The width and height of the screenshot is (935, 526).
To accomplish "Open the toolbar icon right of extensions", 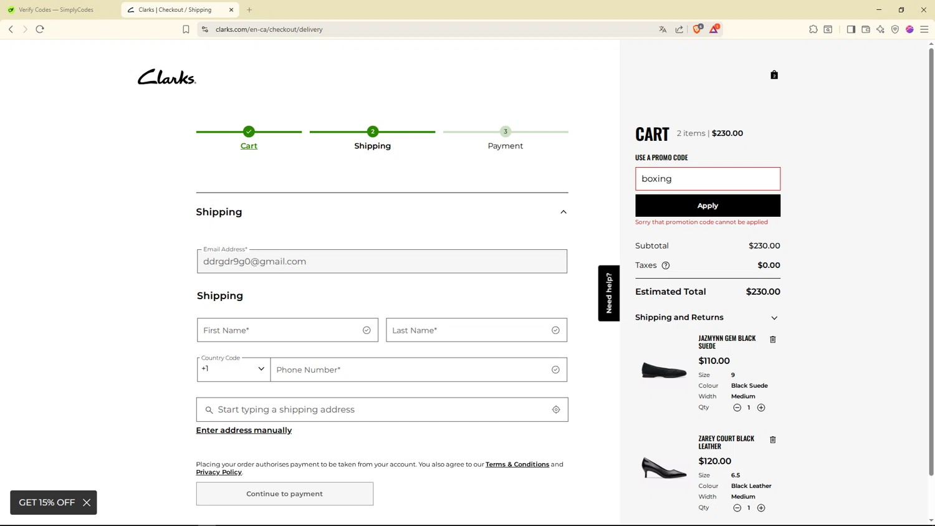I will point(828,29).
